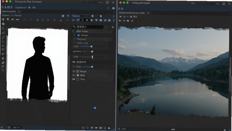
Task: Click the vertical scrollbar beside the silhouette canvas
Action: [x=69, y=72]
